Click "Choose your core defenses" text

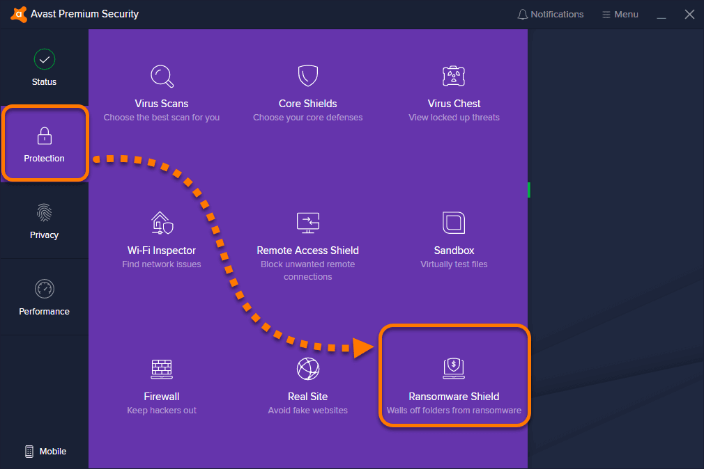click(x=308, y=118)
